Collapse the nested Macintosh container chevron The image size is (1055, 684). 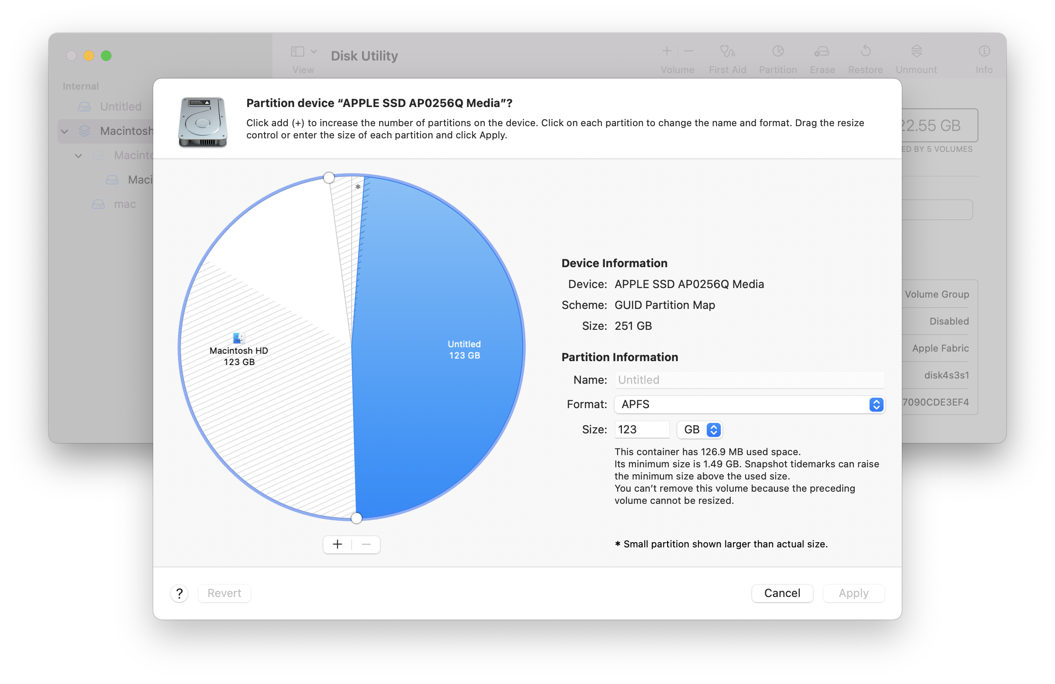[x=78, y=156]
